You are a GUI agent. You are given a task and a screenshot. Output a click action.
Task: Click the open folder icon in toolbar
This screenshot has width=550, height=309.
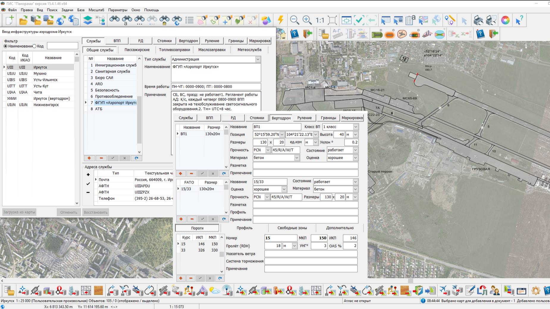click(x=23, y=20)
